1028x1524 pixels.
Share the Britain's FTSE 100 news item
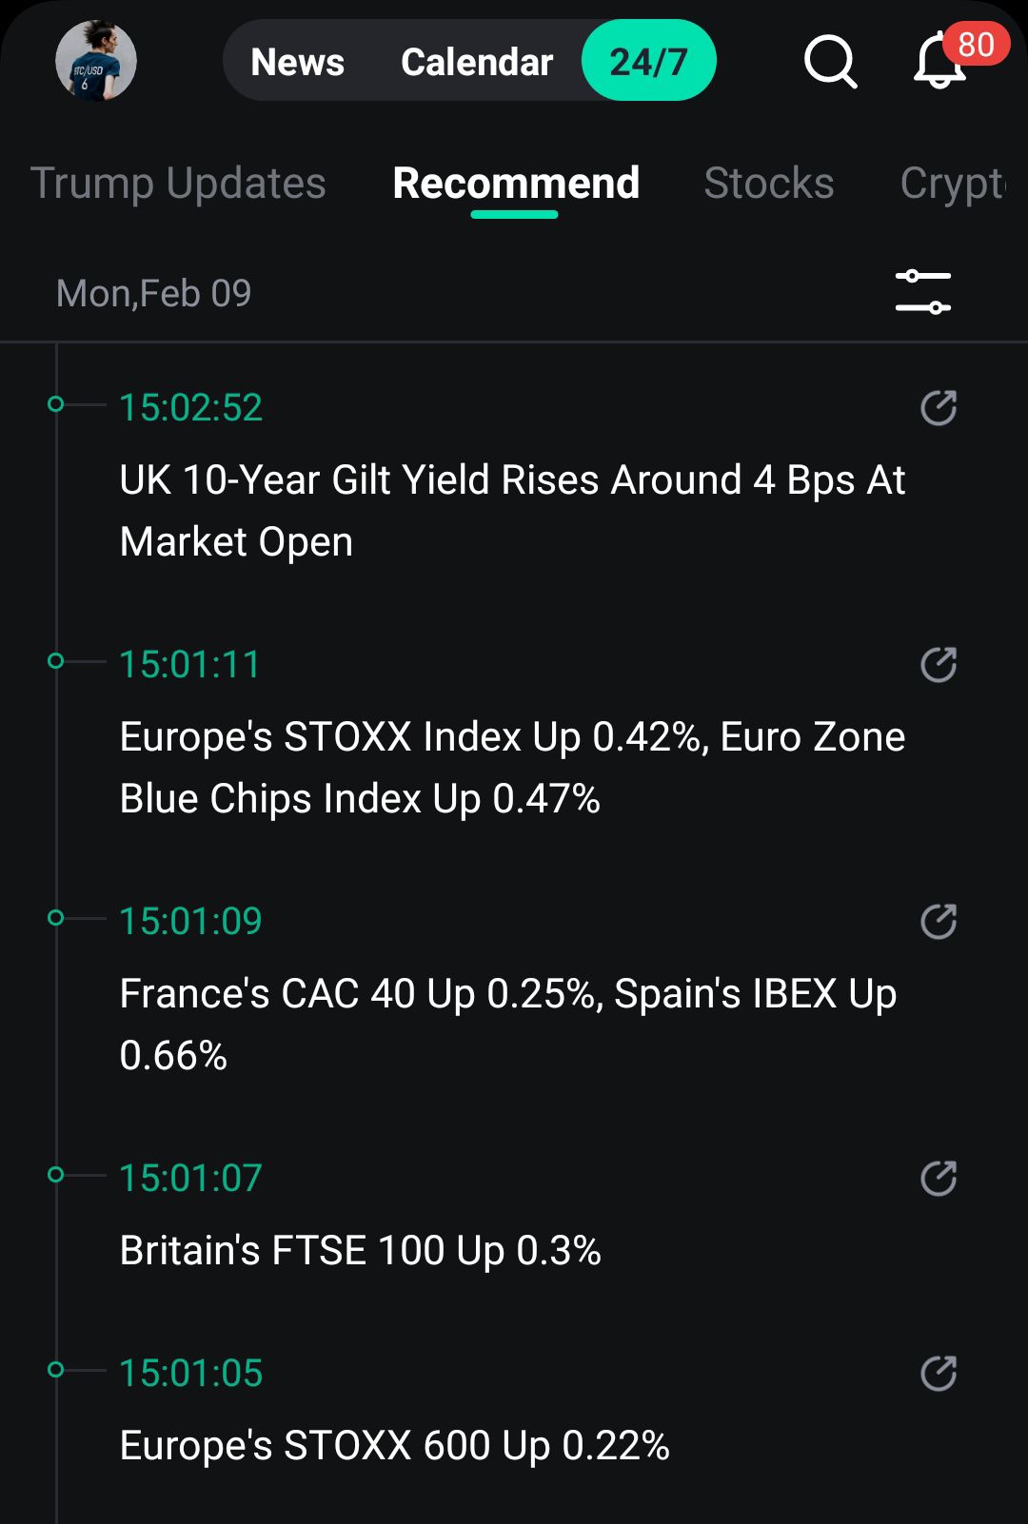coord(938,1179)
